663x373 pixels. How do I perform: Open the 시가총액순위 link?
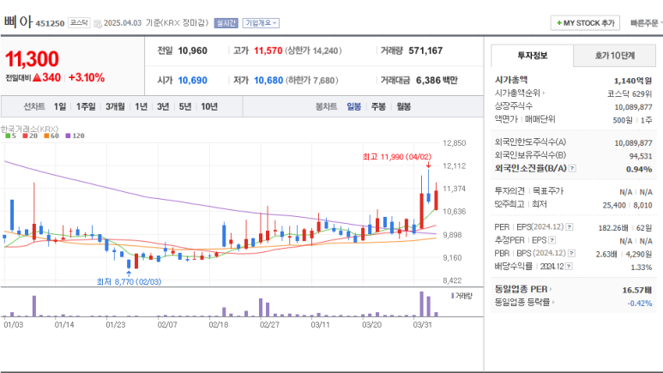520,93
